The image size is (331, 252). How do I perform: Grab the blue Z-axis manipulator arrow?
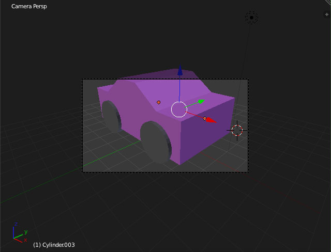coord(179,71)
